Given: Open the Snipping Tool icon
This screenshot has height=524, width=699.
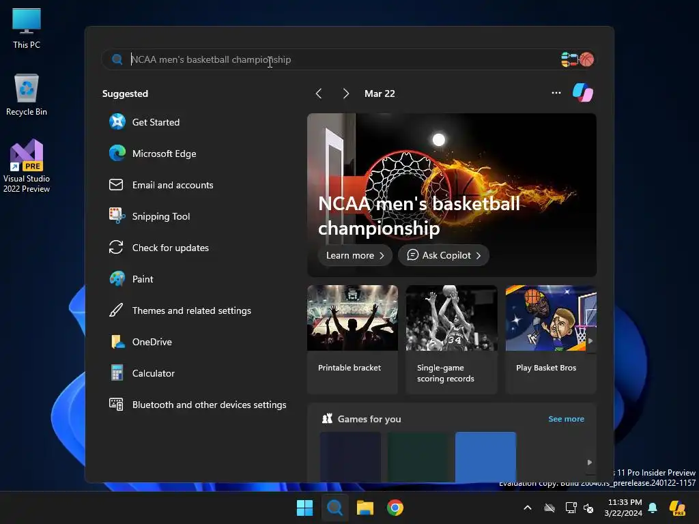Looking at the screenshot, I should click(x=117, y=216).
